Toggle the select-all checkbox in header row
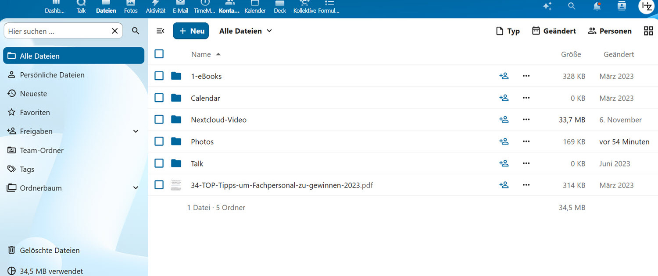The width and height of the screenshot is (658, 276). click(159, 54)
